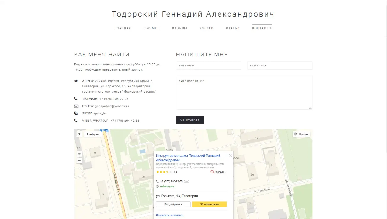
Task: Toggle the Пробки traffic display on the map
Action: tap(301, 134)
